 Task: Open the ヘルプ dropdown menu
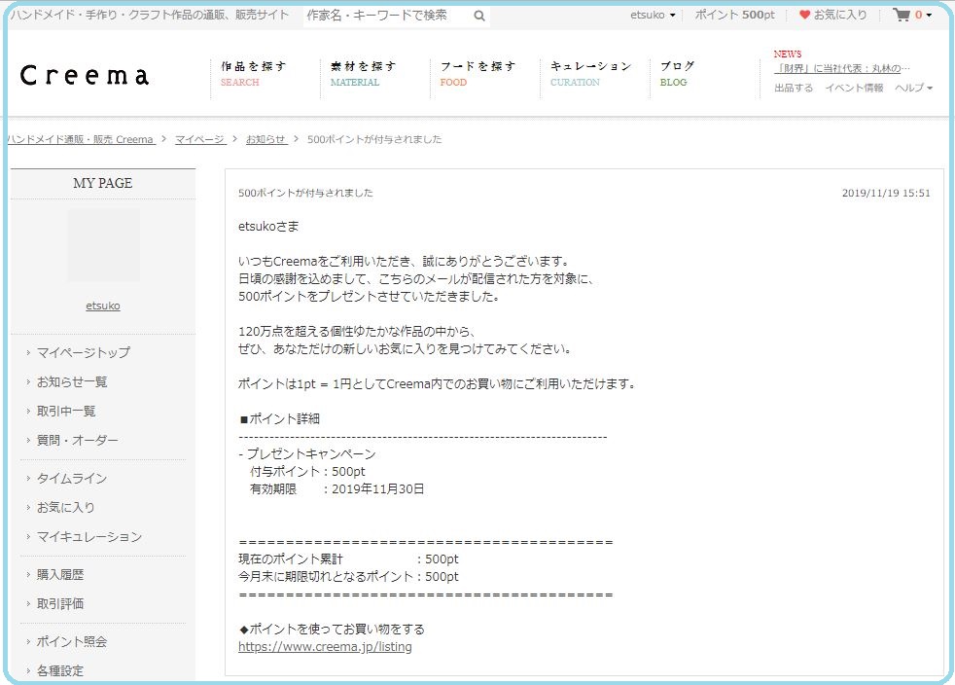(x=913, y=88)
